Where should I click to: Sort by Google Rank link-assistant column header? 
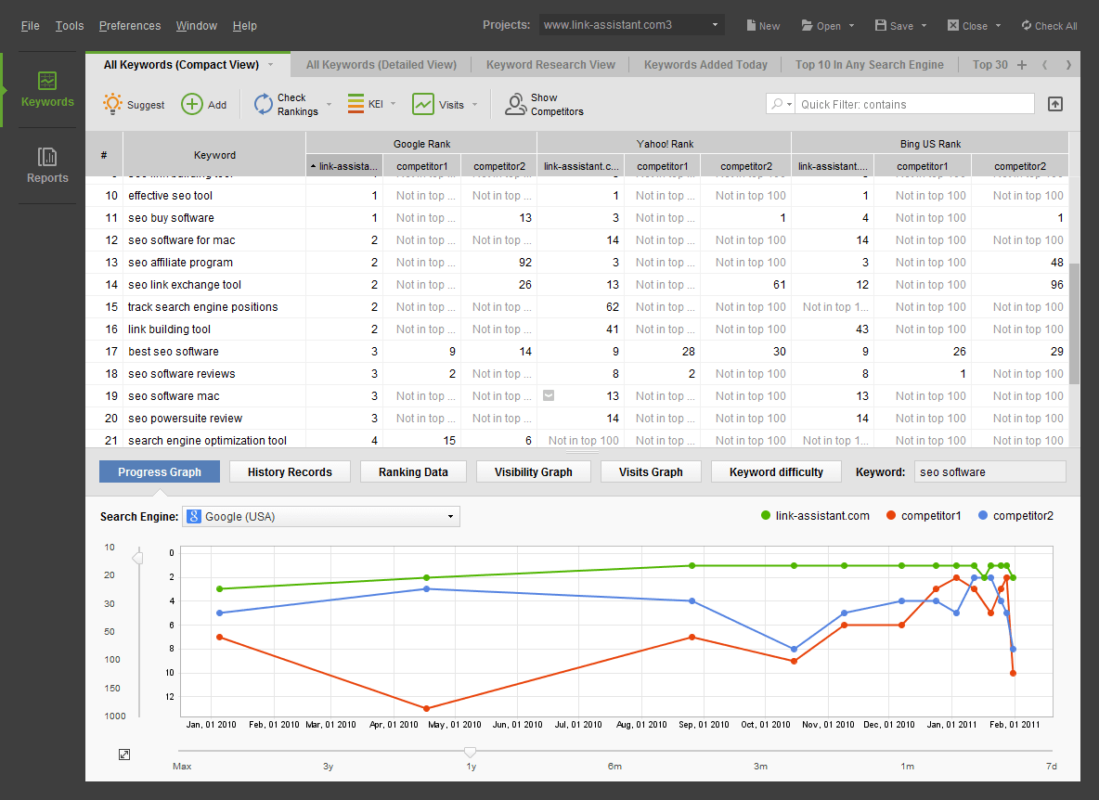[x=344, y=166]
